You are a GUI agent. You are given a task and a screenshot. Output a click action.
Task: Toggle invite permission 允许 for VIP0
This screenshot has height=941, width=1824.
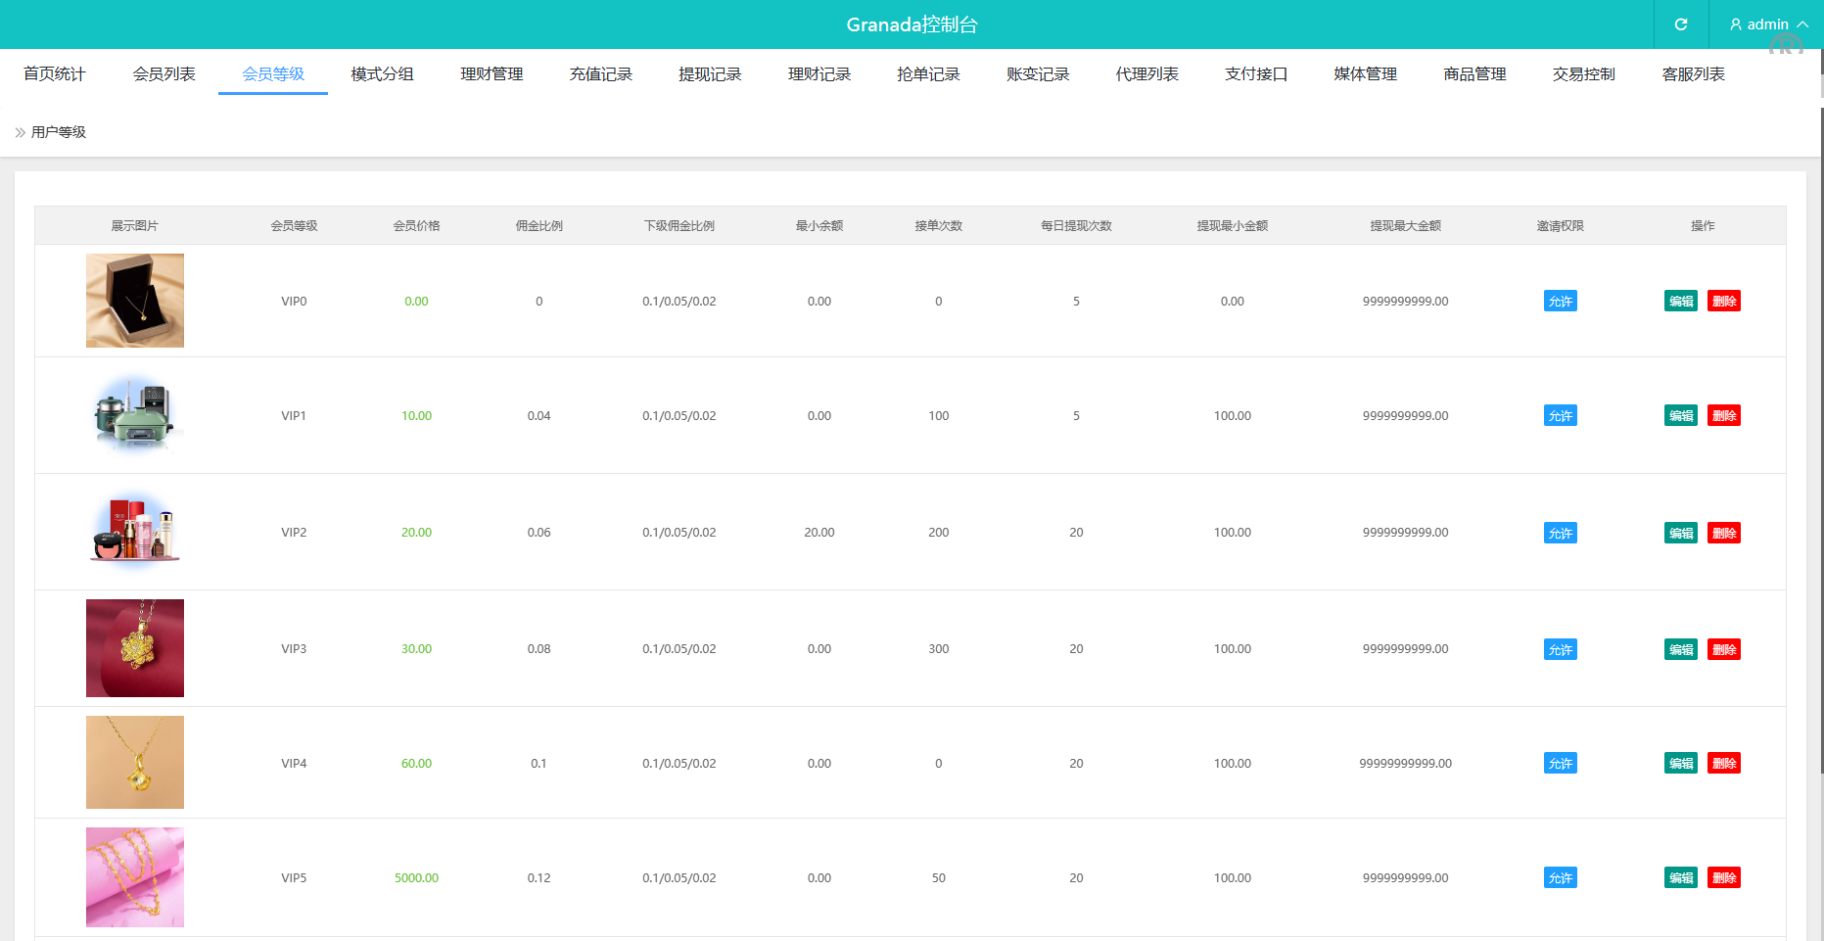[x=1560, y=302]
